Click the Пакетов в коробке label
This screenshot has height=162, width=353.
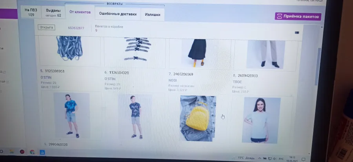click(x=109, y=27)
